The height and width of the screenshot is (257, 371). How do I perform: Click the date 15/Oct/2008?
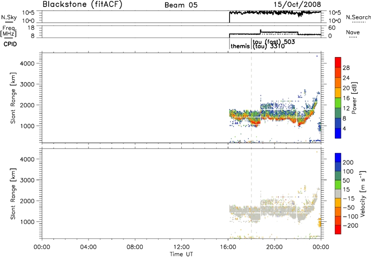point(297,5)
